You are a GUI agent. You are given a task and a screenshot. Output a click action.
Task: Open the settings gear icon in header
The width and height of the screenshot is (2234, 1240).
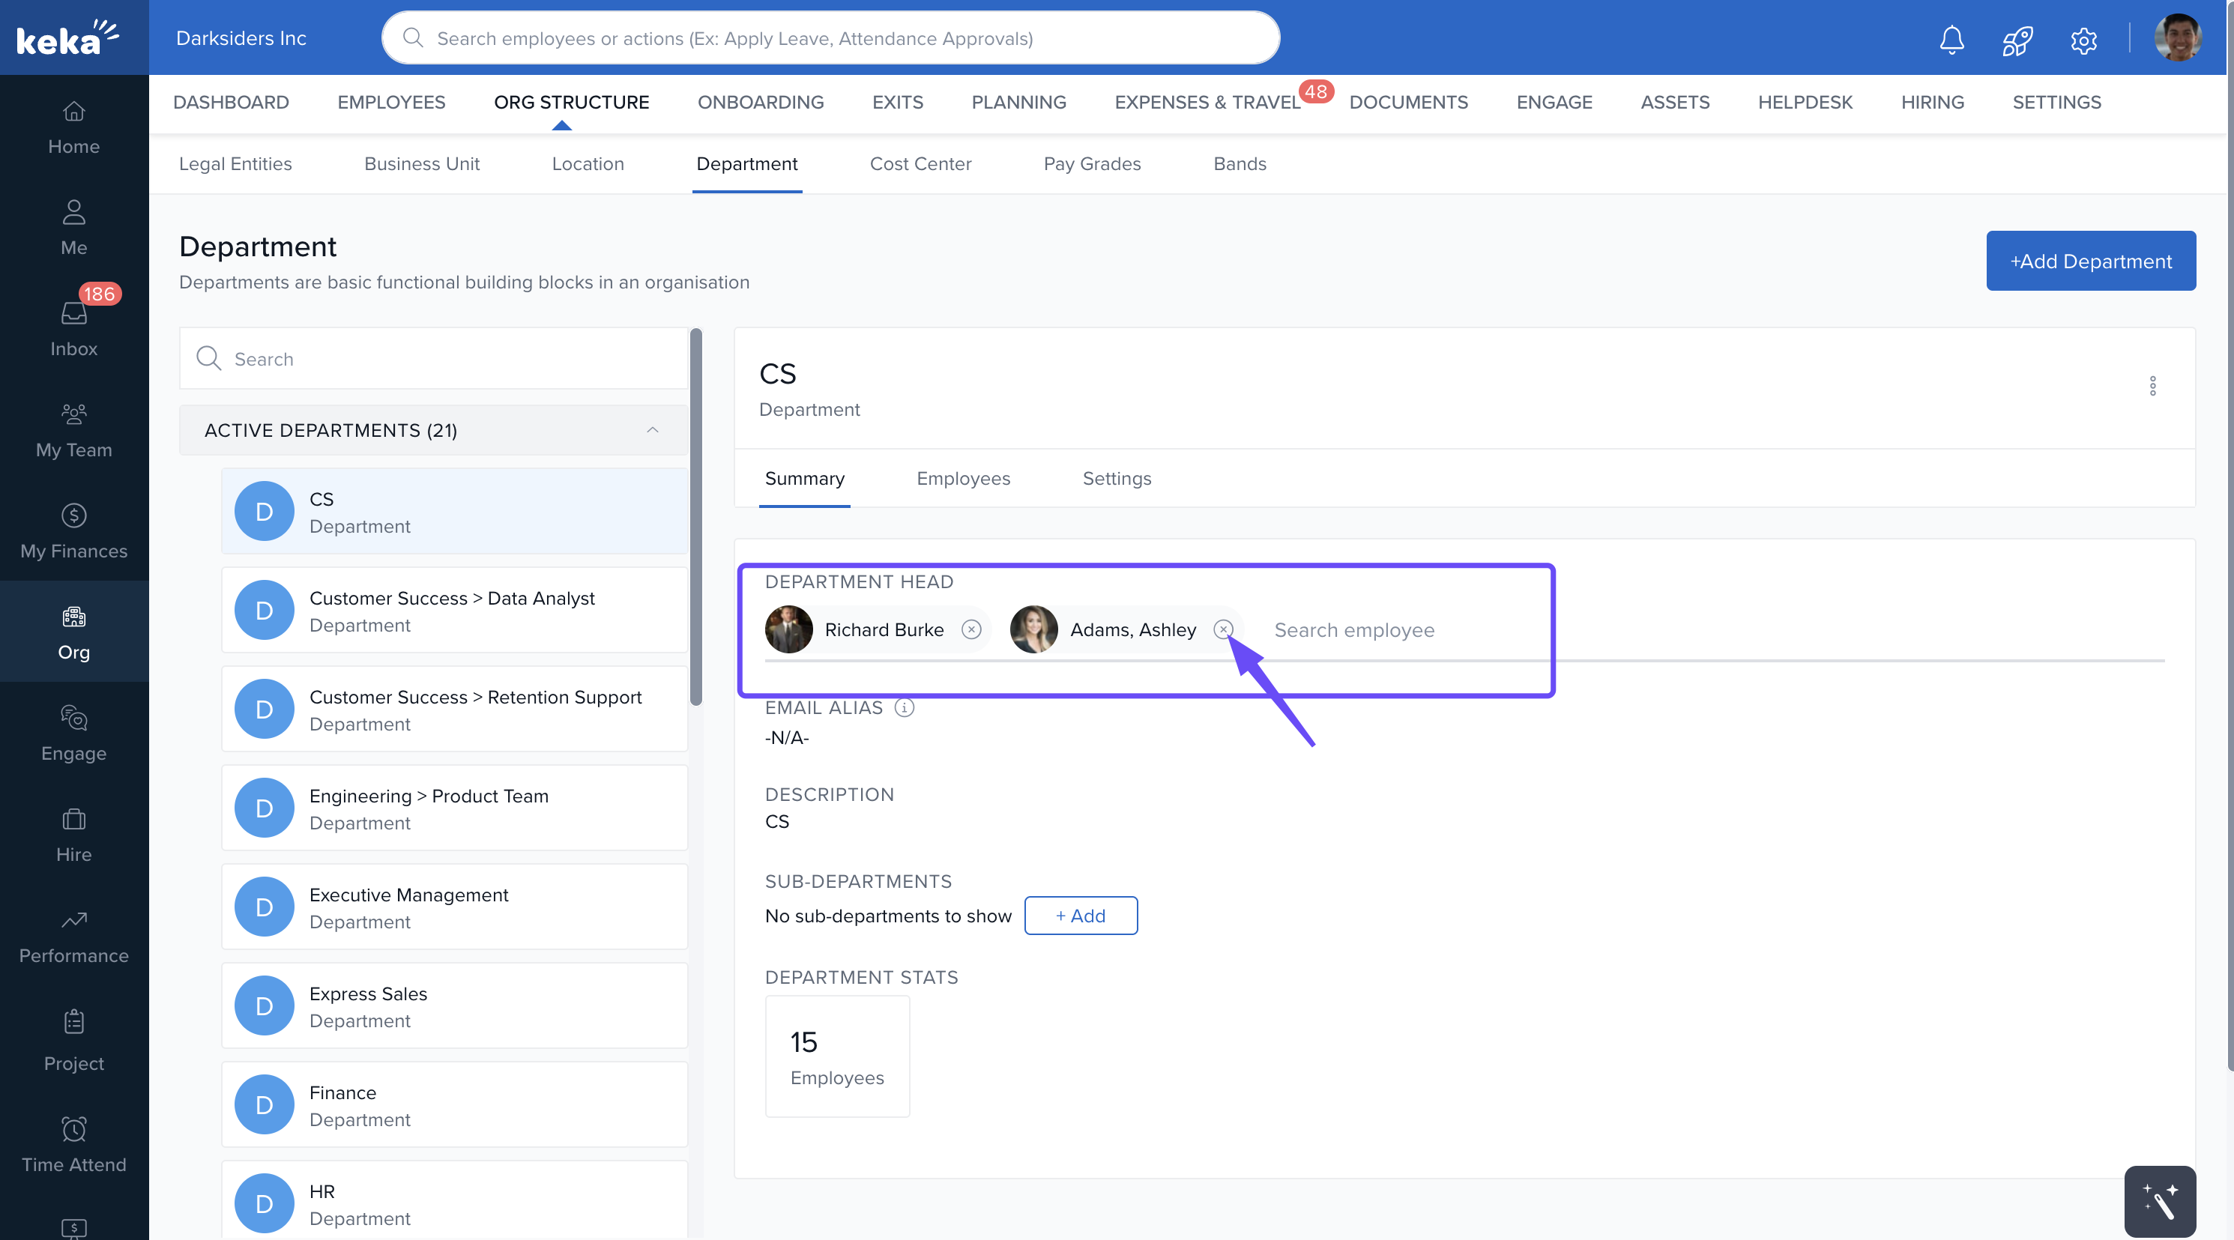pos(2083,39)
